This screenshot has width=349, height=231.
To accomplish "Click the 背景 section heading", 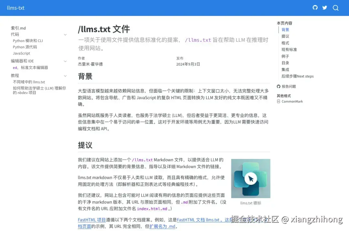I will coord(85,76).
